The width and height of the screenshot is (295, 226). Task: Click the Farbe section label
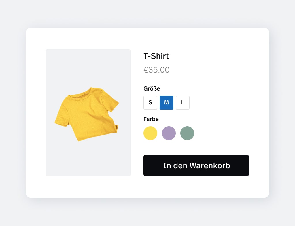(x=151, y=119)
